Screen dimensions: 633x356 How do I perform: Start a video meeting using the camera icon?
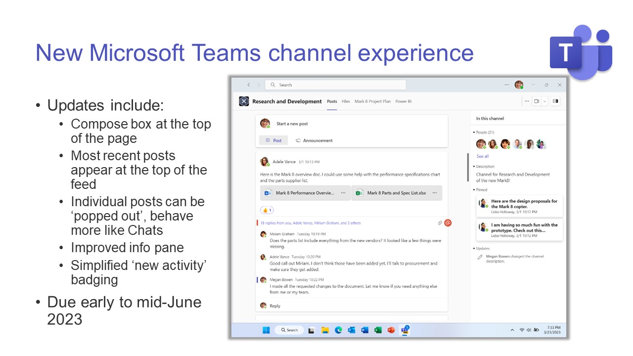pyautogui.click(x=537, y=101)
